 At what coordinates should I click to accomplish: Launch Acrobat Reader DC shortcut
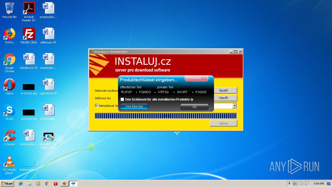click(29, 12)
